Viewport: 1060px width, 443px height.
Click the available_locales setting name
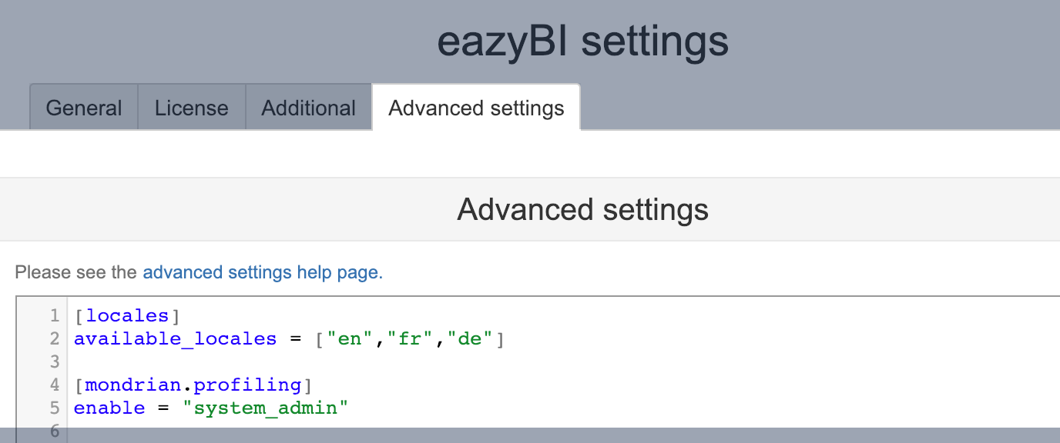point(175,338)
